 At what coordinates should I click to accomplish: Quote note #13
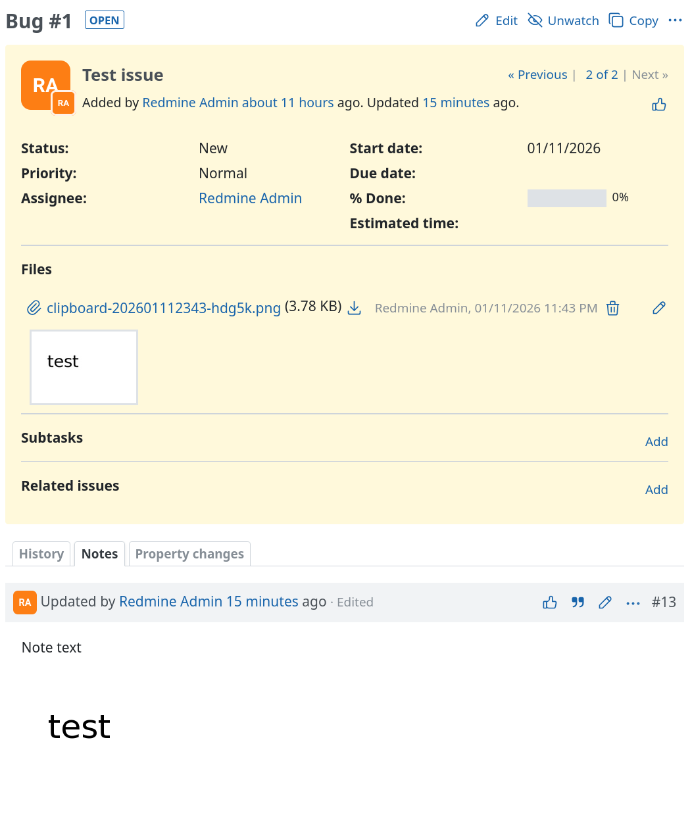click(x=578, y=603)
